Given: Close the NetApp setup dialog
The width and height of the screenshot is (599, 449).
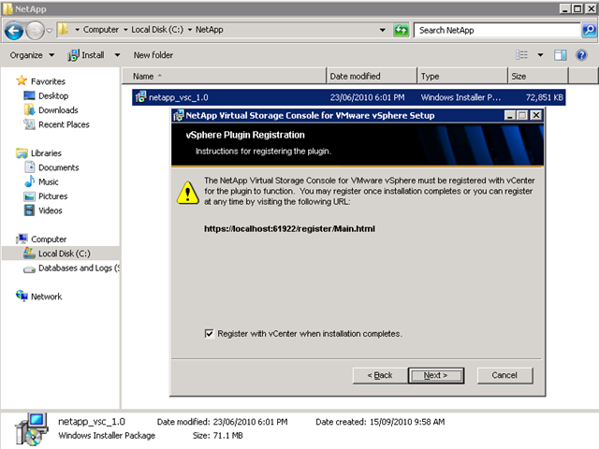Looking at the screenshot, I should (x=536, y=115).
